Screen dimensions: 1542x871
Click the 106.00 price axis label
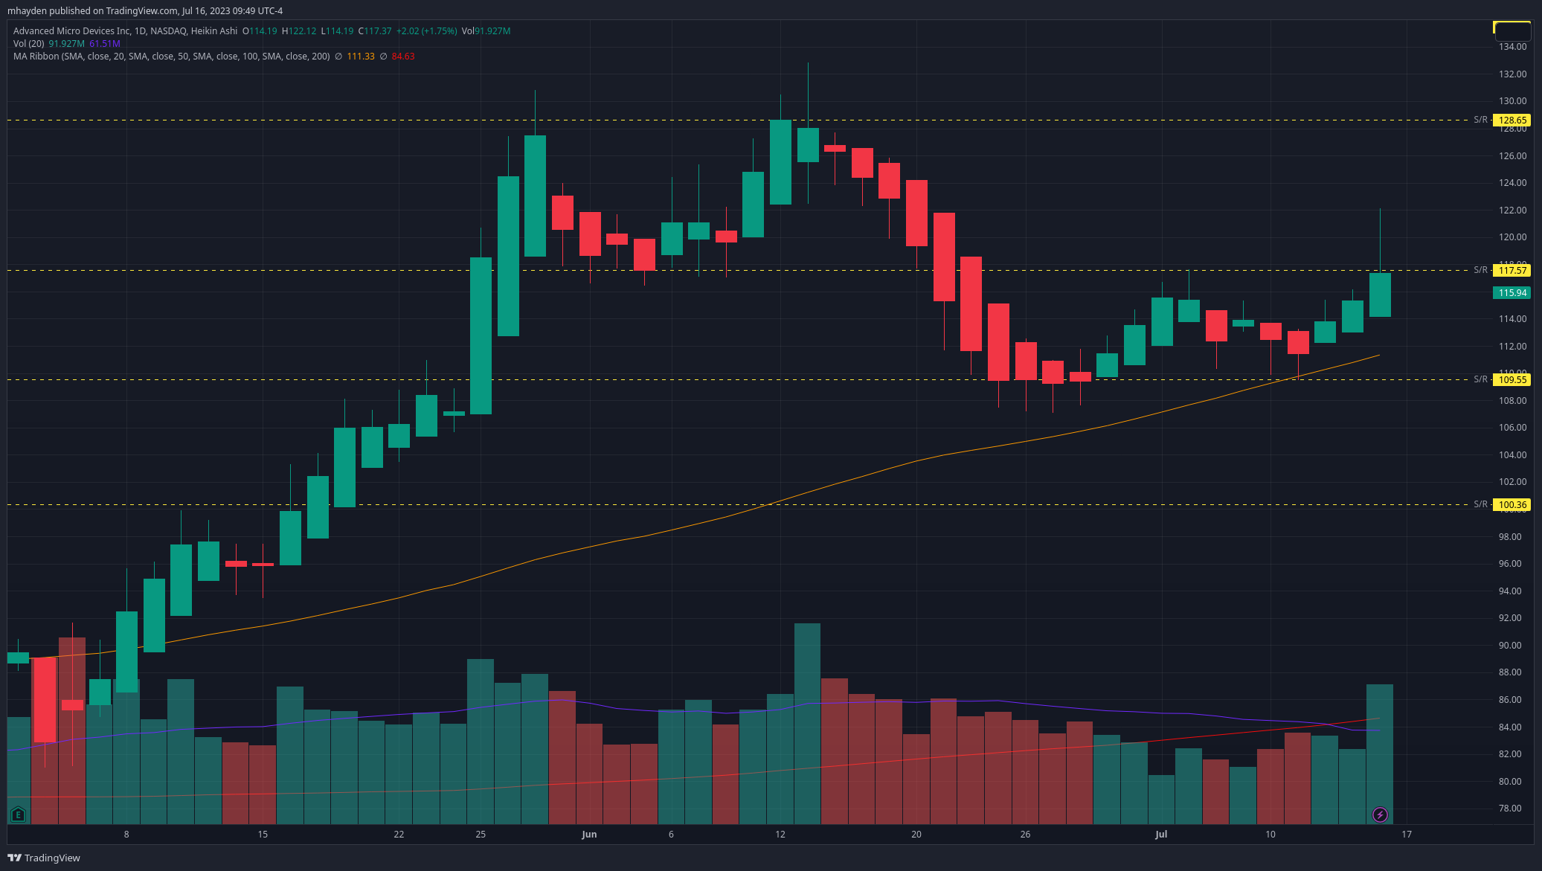coord(1513,428)
